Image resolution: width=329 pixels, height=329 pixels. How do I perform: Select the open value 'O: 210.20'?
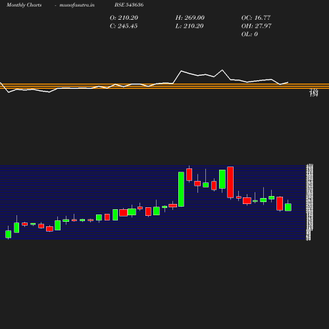124,18
